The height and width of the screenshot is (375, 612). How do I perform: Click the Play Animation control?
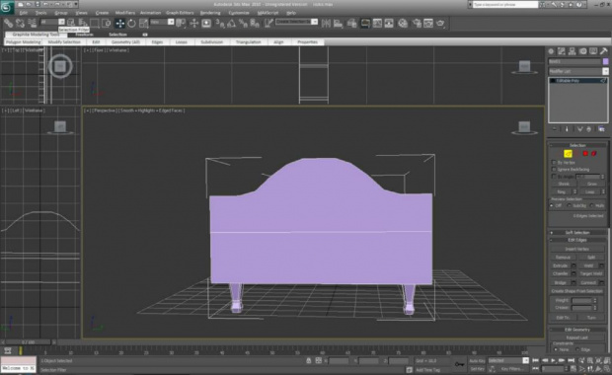[x=553, y=360]
